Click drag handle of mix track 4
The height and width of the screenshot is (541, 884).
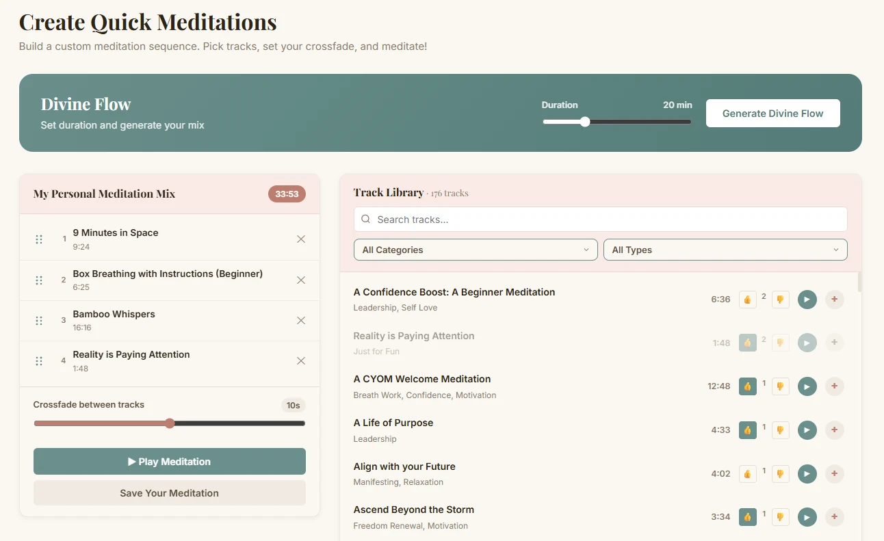[39, 360]
